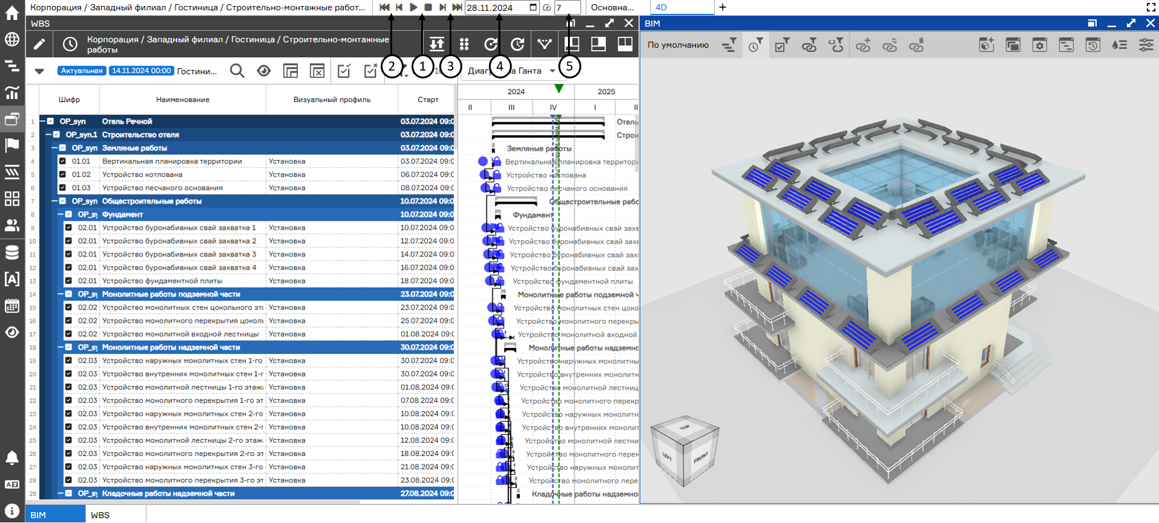
Task: Collapse Монолитные работы надземной части group
Action: click(61, 347)
